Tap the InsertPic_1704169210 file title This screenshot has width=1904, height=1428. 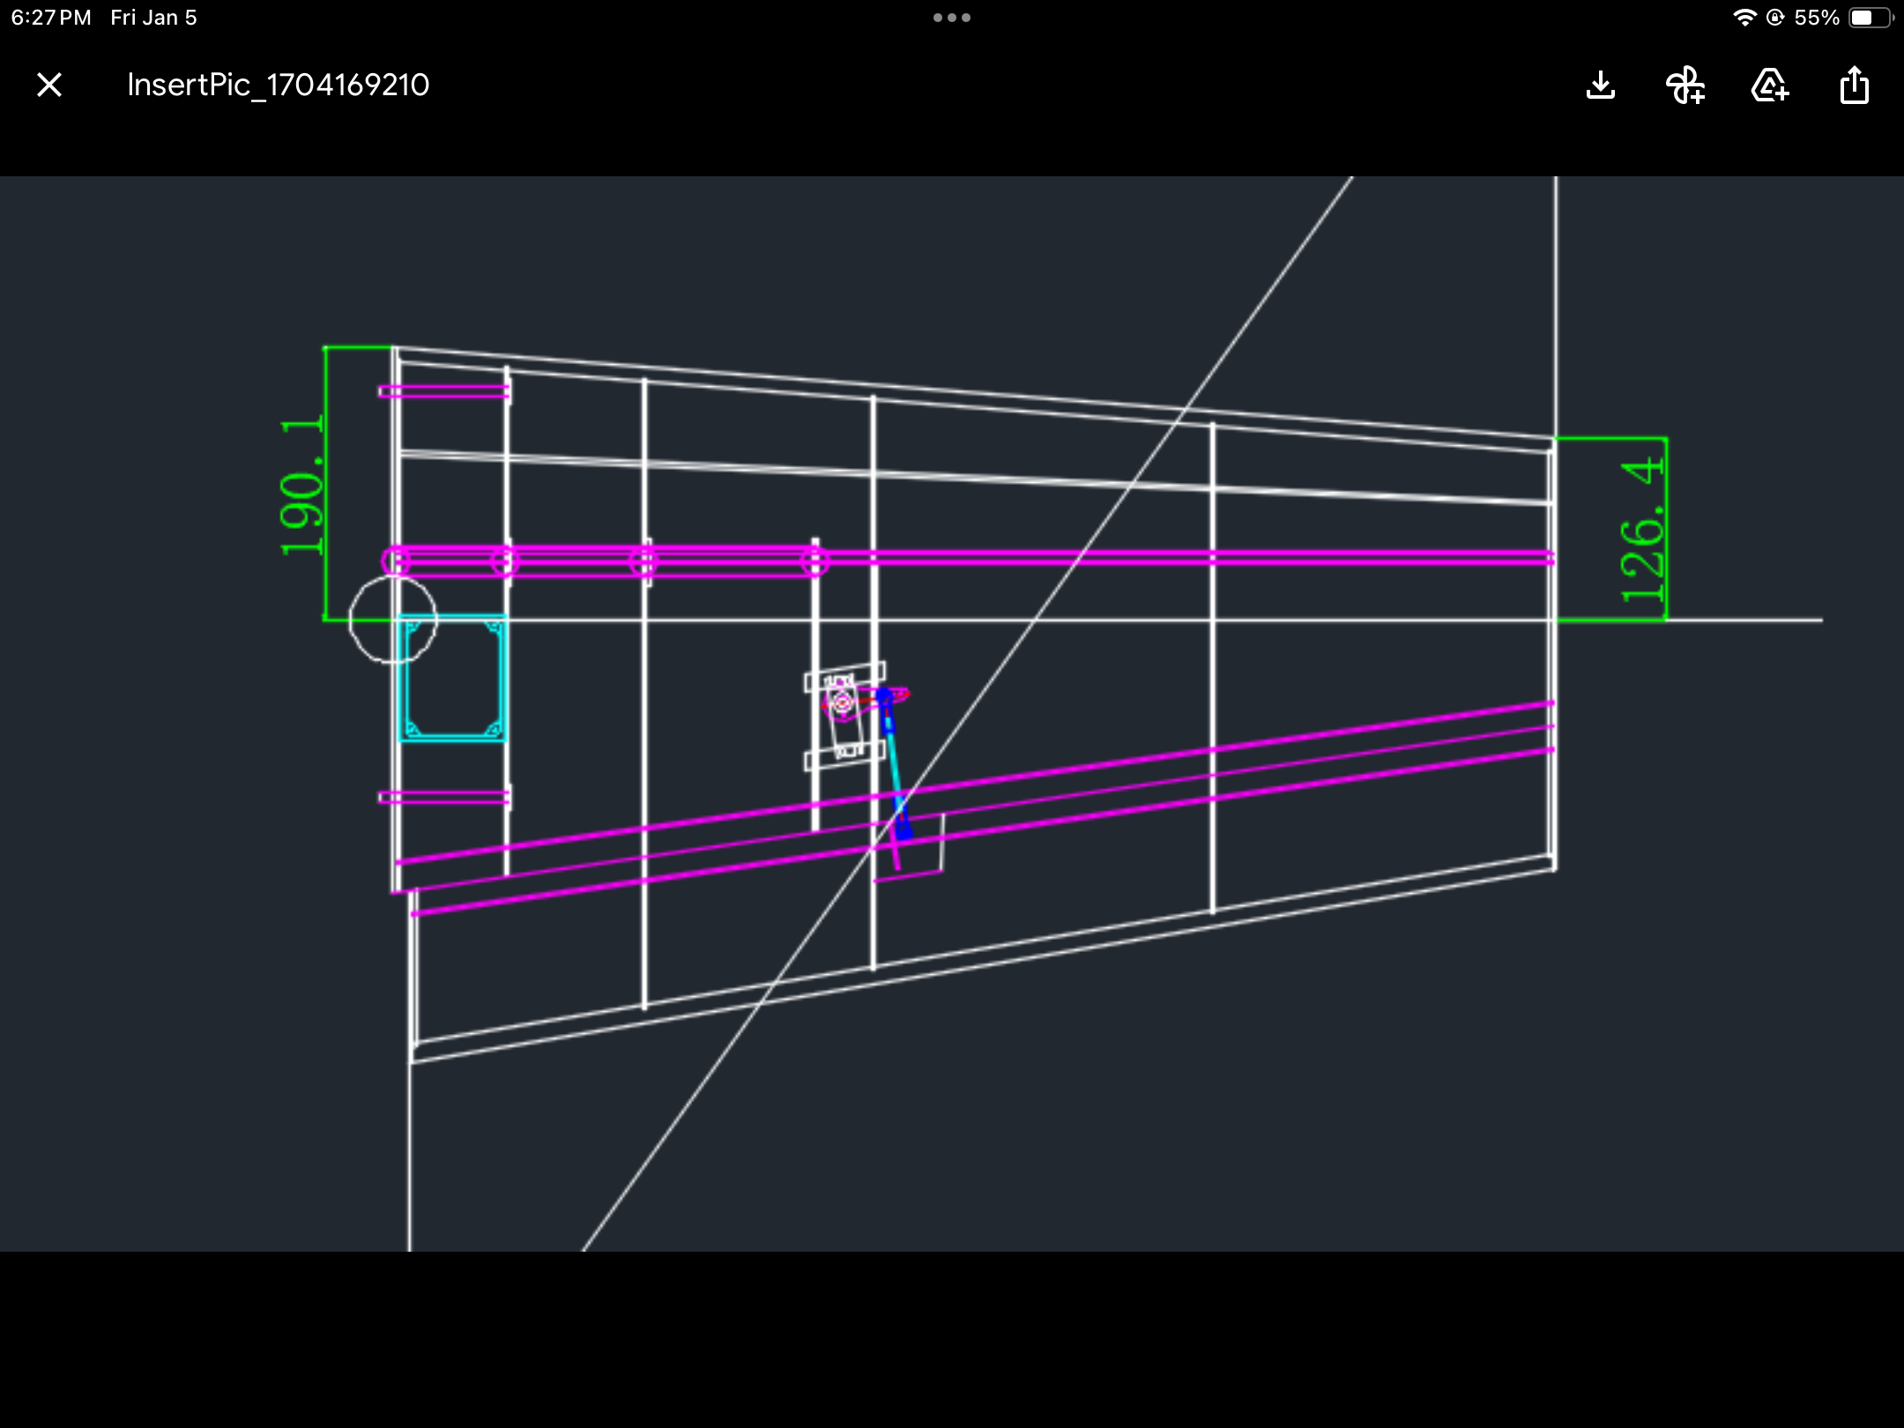[278, 86]
